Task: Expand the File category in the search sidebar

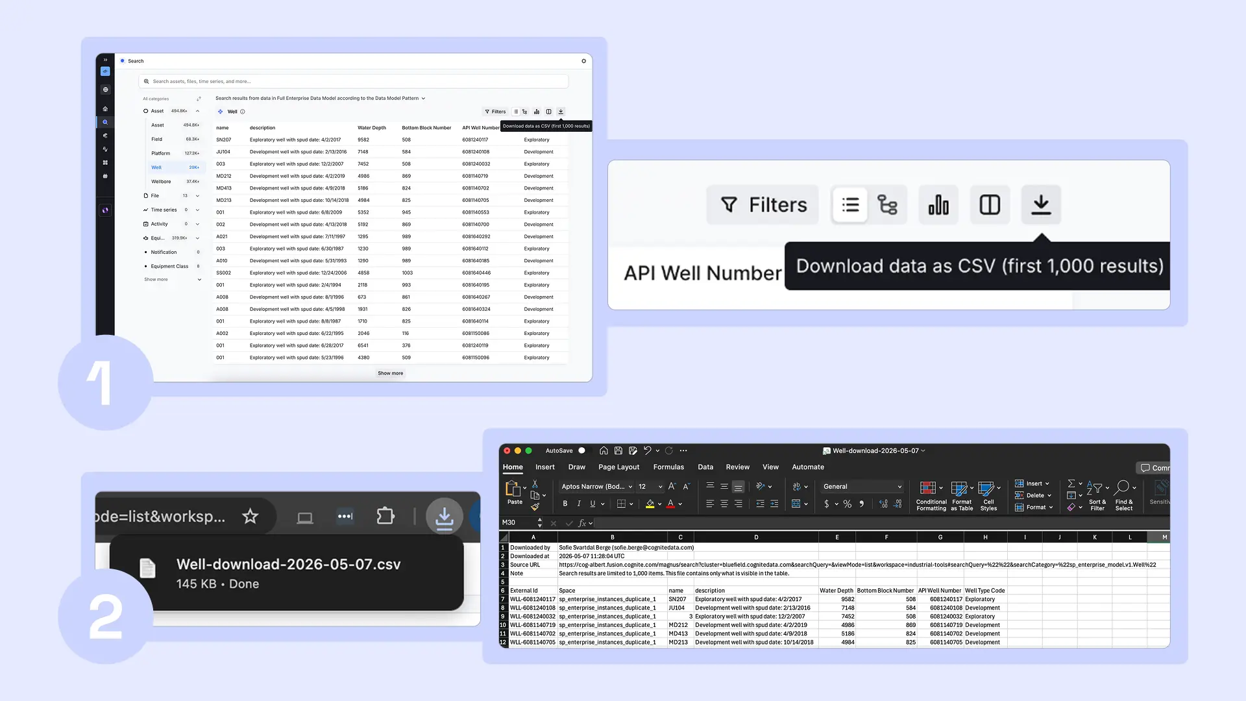Action: 197,196
